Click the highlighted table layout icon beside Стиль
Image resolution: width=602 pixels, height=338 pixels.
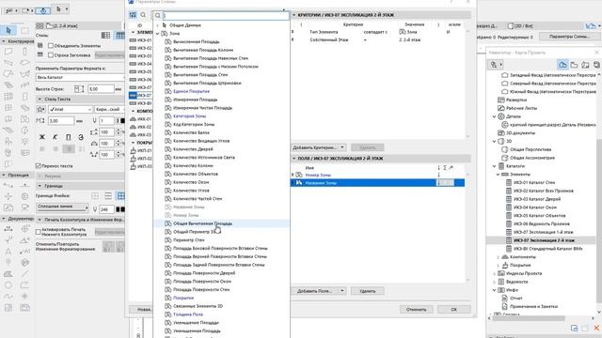(120, 36)
